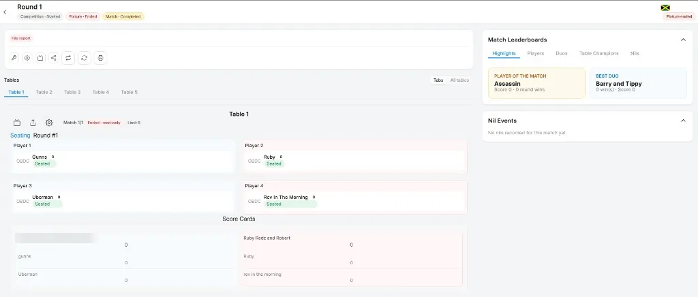Viewport: 698px width, 297px height.
Task: Click the Round 1 page title
Action: pyautogui.click(x=29, y=7)
